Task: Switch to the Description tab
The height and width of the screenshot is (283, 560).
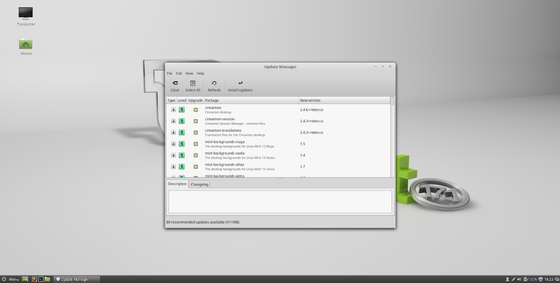Action: pyautogui.click(x=177, y=184)
